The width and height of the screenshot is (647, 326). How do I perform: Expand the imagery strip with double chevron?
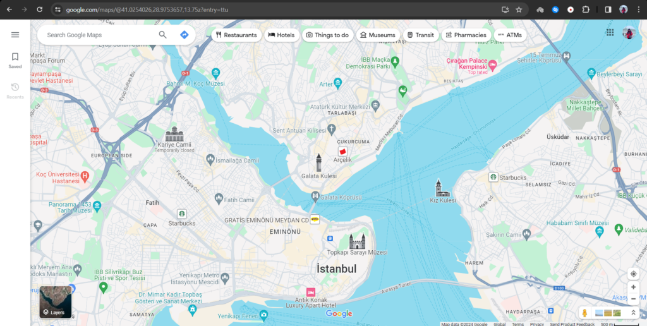633,313
